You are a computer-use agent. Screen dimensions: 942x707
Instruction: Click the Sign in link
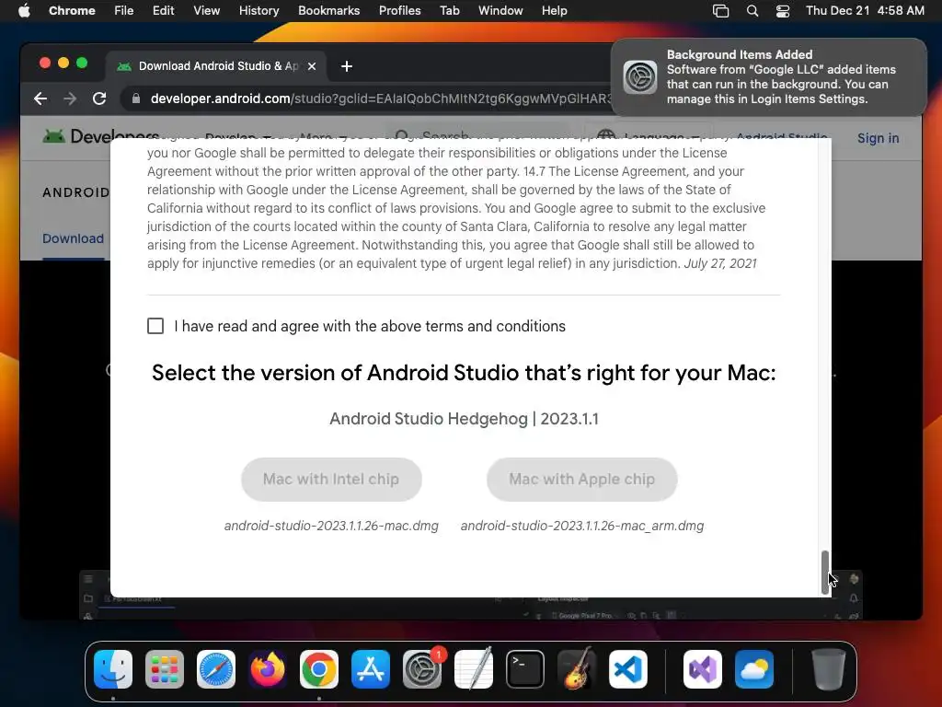pyautogui.click(x=878, y=138)
